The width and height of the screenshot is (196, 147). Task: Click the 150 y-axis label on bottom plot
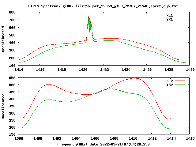tap(12, 134)
